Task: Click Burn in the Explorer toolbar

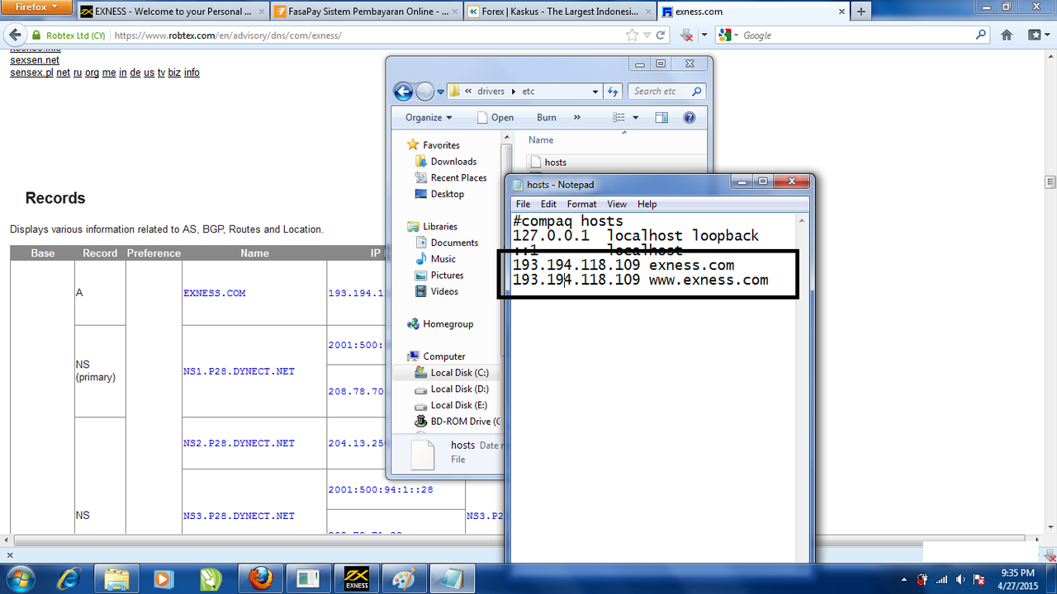Action: point(546,118)
